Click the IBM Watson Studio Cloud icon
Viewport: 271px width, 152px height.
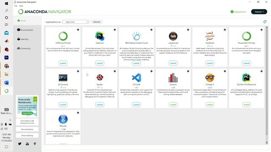136,36
